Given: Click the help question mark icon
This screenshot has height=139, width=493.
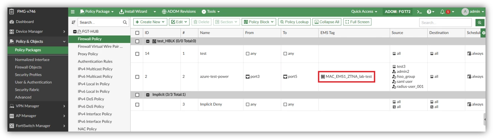Looking at the screenshot, I should [x=429, y=12].
